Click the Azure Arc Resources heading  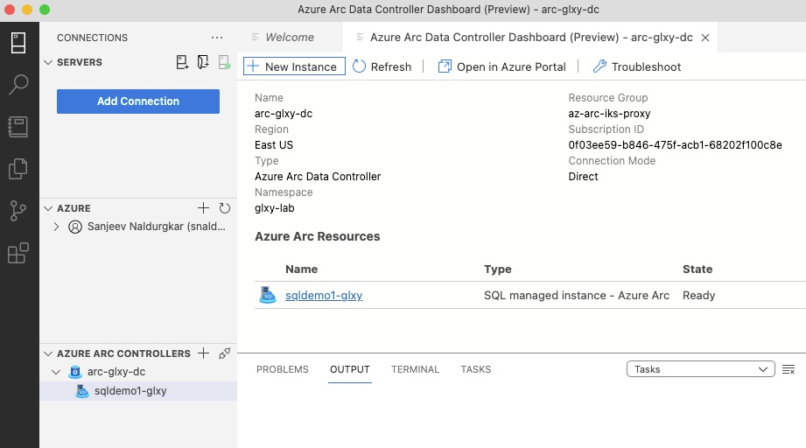pos(317,236)
